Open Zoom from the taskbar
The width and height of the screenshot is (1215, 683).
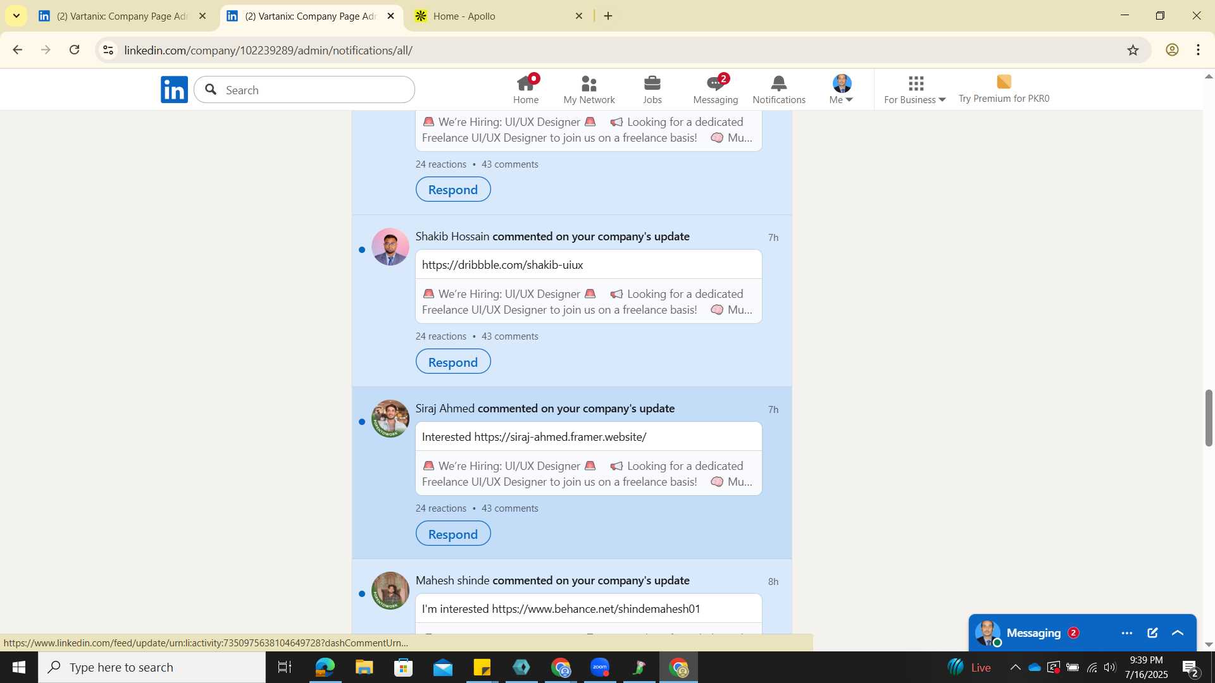coord(599,667)
